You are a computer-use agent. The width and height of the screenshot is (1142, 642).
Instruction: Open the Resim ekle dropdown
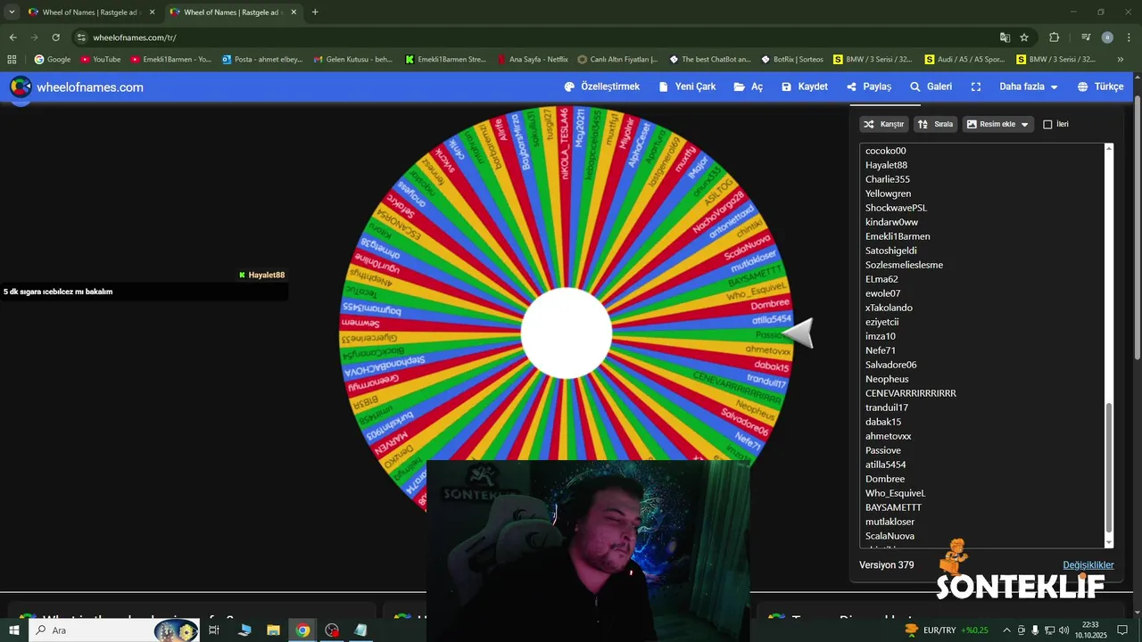pyautogui.click(x=997, y=124)
